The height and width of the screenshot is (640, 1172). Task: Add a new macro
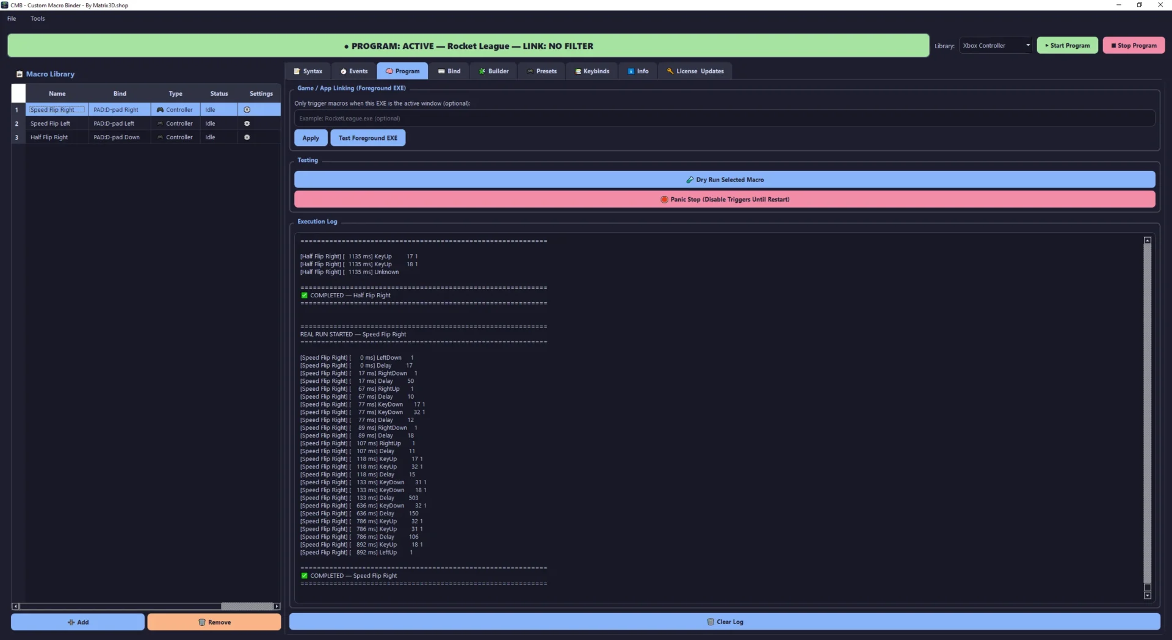pos(78,622)
